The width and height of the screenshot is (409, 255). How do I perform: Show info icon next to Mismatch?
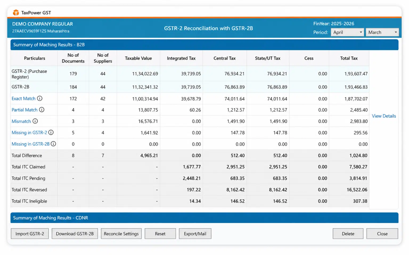pyautogui.click(x=35, y=121)
